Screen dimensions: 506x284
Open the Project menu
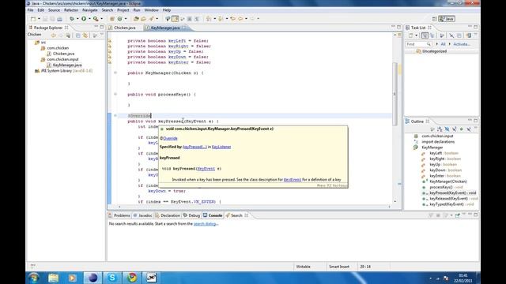(123, 10)
